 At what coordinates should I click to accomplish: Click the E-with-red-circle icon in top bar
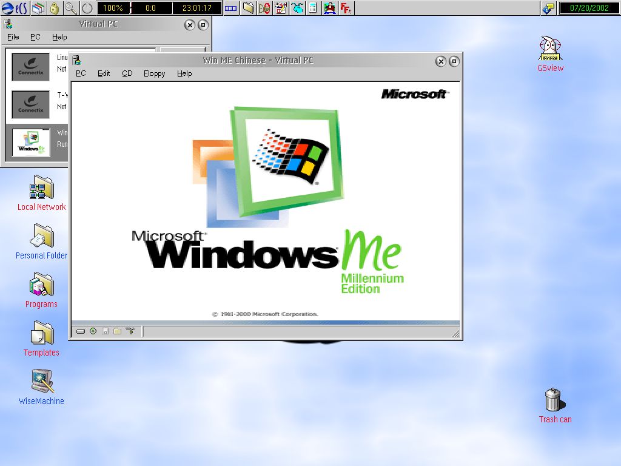264,8
